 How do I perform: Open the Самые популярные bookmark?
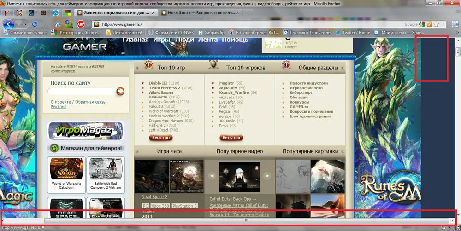(x=25, y=33)
